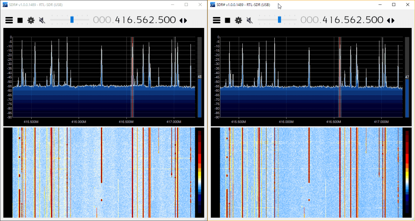This screenshot has width=415, height=221.
Task: Open hamburger menu in left SDR# window
Action: click(9, 20)
